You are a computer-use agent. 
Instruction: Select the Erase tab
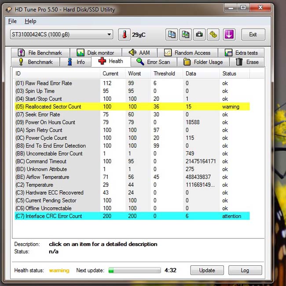(247, 62)
